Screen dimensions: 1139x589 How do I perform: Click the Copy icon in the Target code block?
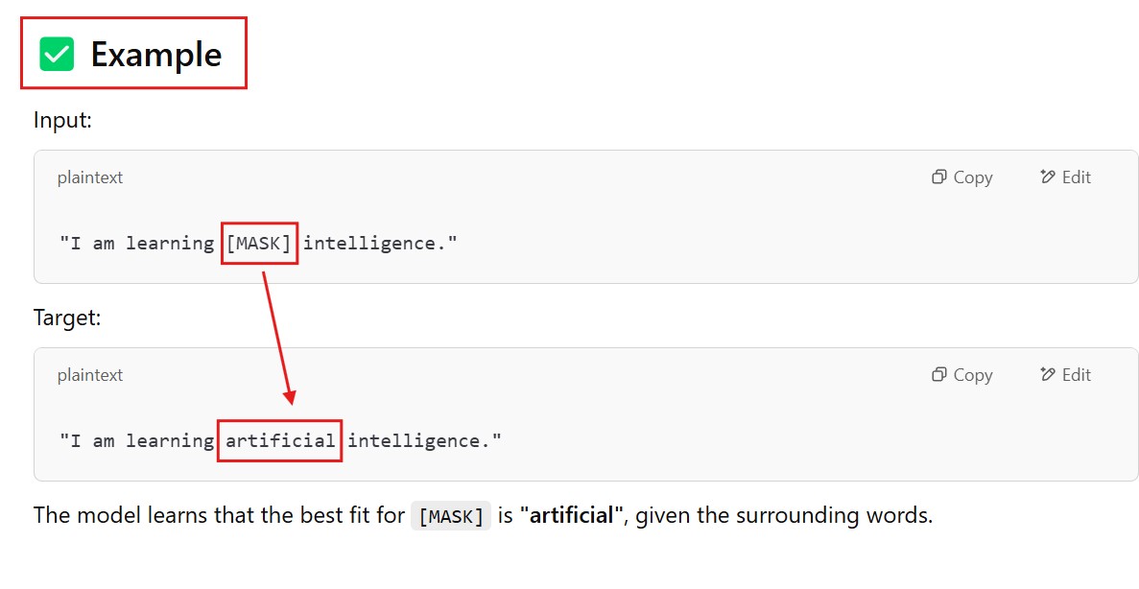(x=939, y=375)
